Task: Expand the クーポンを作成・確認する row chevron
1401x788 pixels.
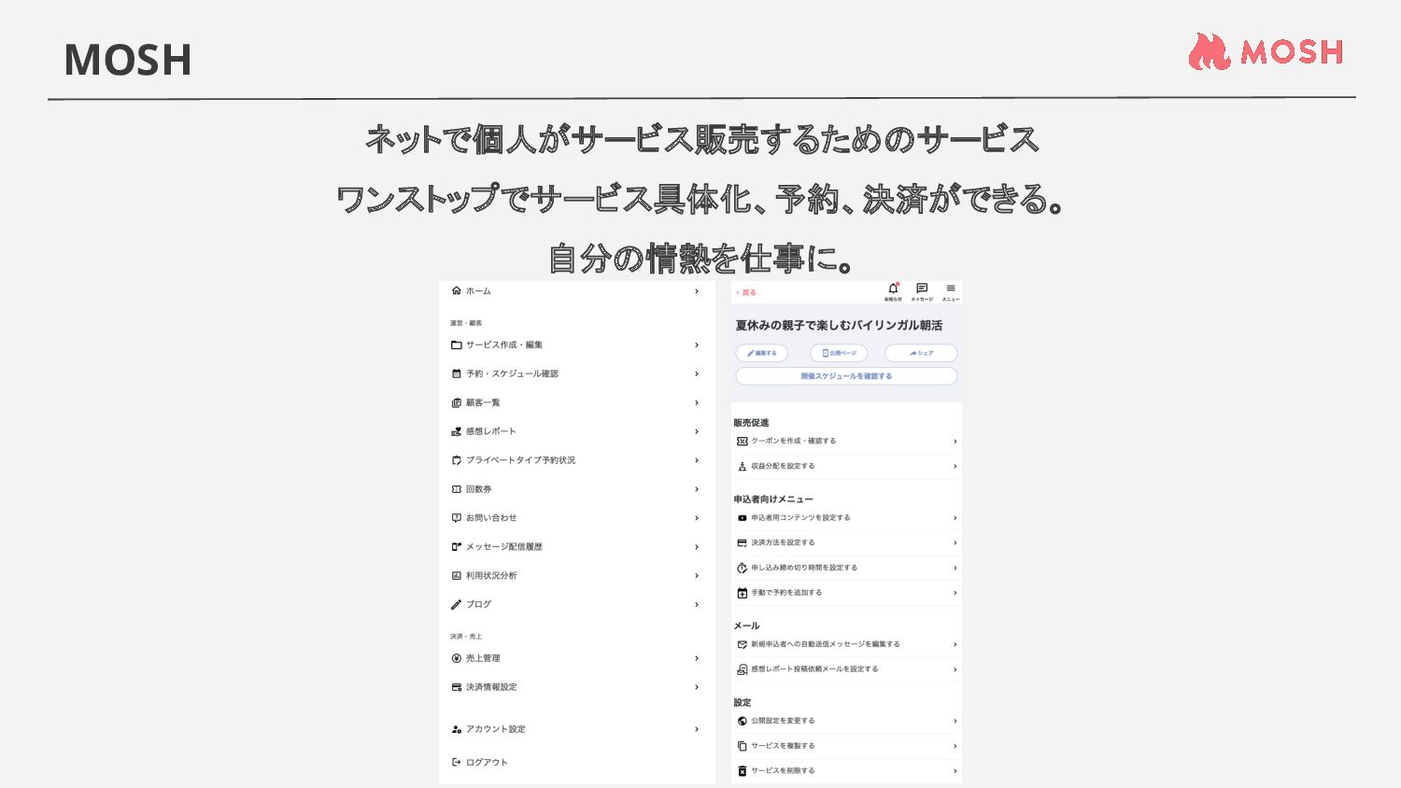Action: point(955,442)
